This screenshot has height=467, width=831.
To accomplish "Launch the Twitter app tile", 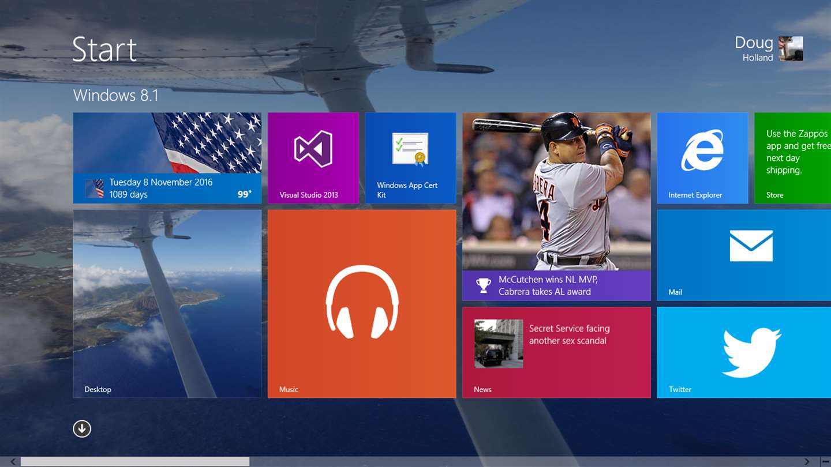I will pos(744,352).
